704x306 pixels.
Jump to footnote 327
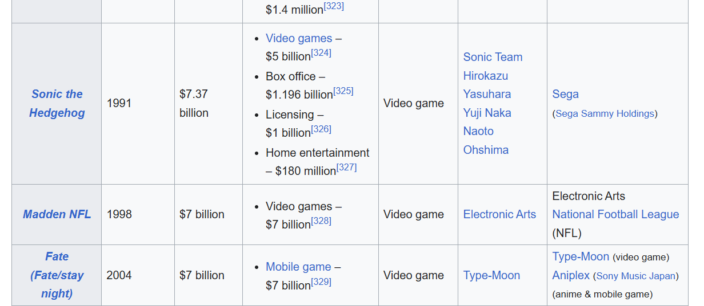(x=346, y=168)
